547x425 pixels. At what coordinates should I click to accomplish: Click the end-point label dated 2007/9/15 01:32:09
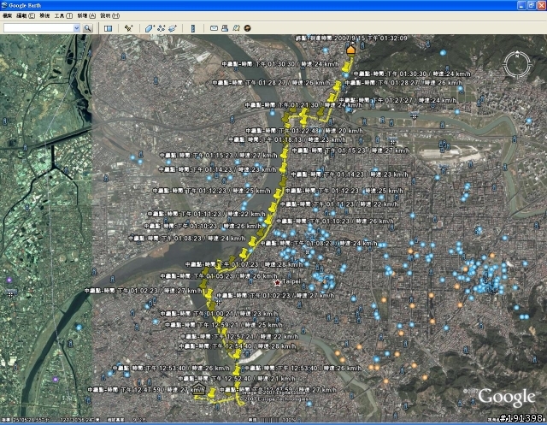point(351,38)
